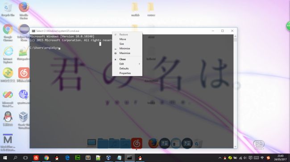This screenshot has height=162, width=290.
Task: Click the green circle at right screen edge
Action: 288,26
